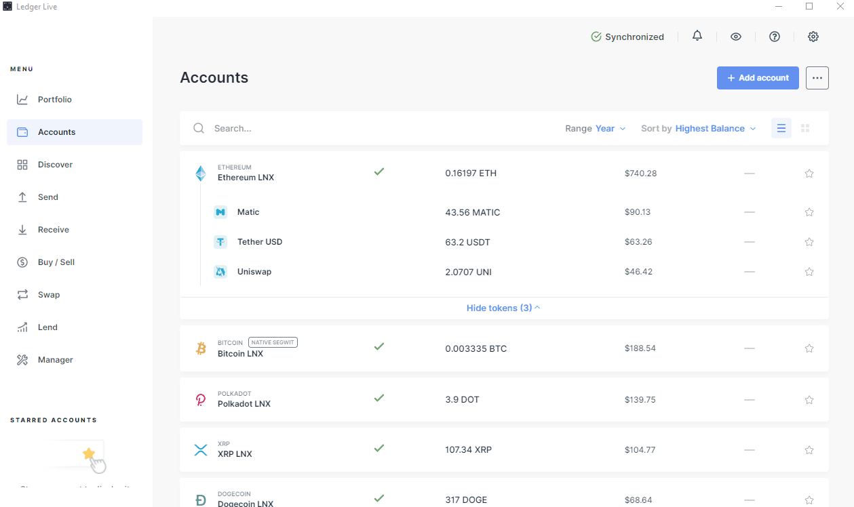The width and height of the screenshot is (854, 507).
Task: Click the Discover grid icon
Action: point(22,165)
